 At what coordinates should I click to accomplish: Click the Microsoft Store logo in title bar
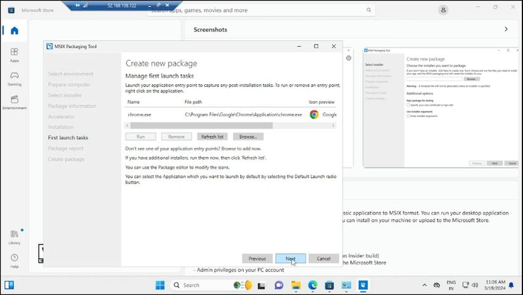pos(11,10)
